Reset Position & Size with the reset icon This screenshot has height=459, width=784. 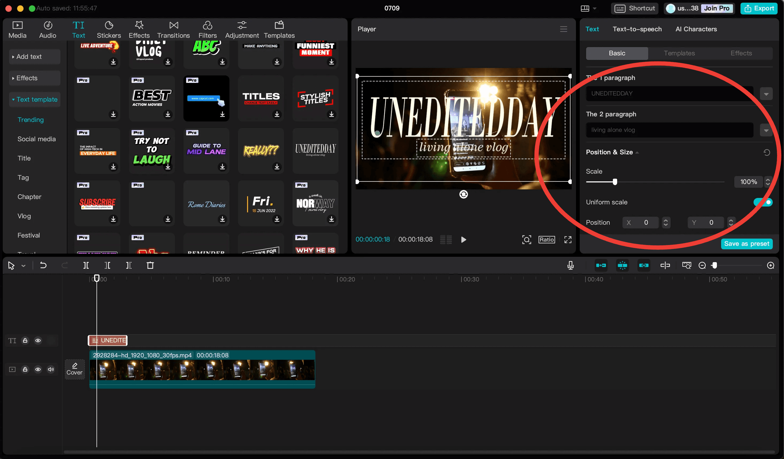[x=767, y=152]
